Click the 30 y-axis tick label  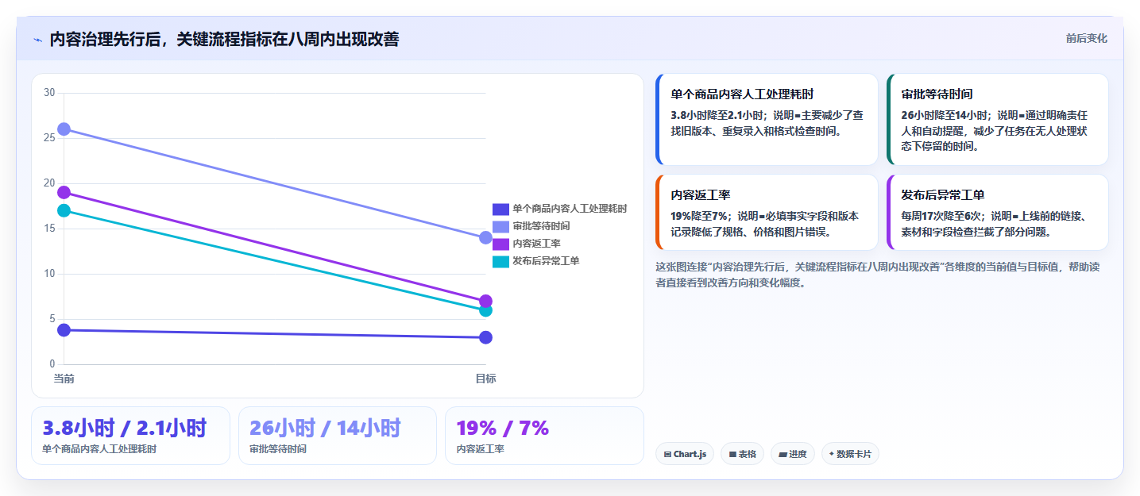point(49,93)
